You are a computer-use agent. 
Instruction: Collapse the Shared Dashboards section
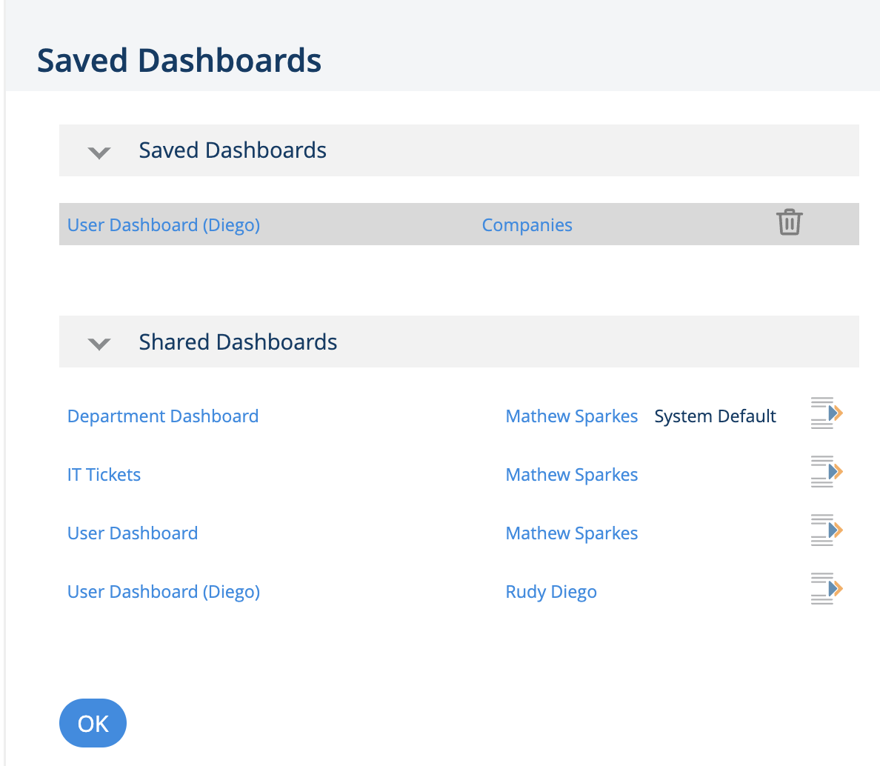99,343
